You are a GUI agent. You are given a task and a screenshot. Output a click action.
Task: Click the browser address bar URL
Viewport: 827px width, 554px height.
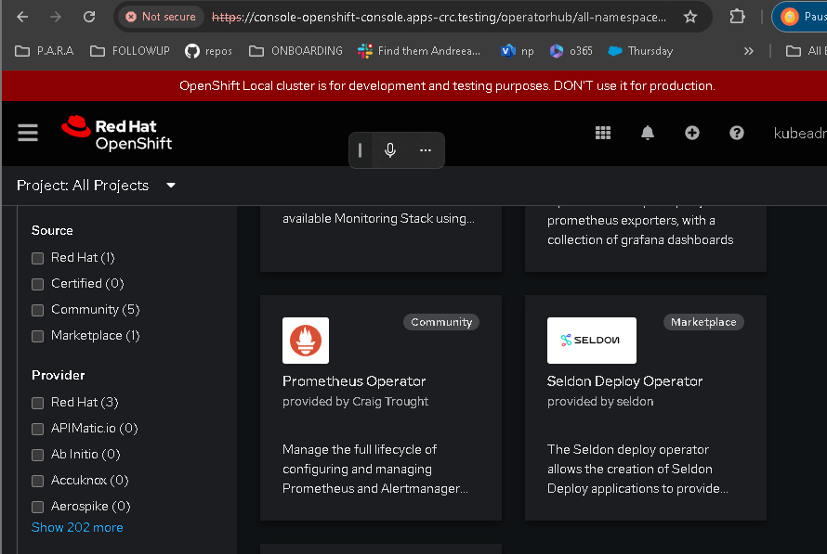tap(439, 17)
